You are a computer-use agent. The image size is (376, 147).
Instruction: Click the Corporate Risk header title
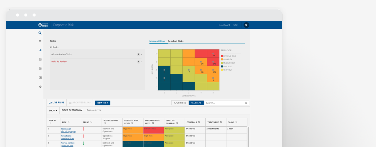(63, 25)
